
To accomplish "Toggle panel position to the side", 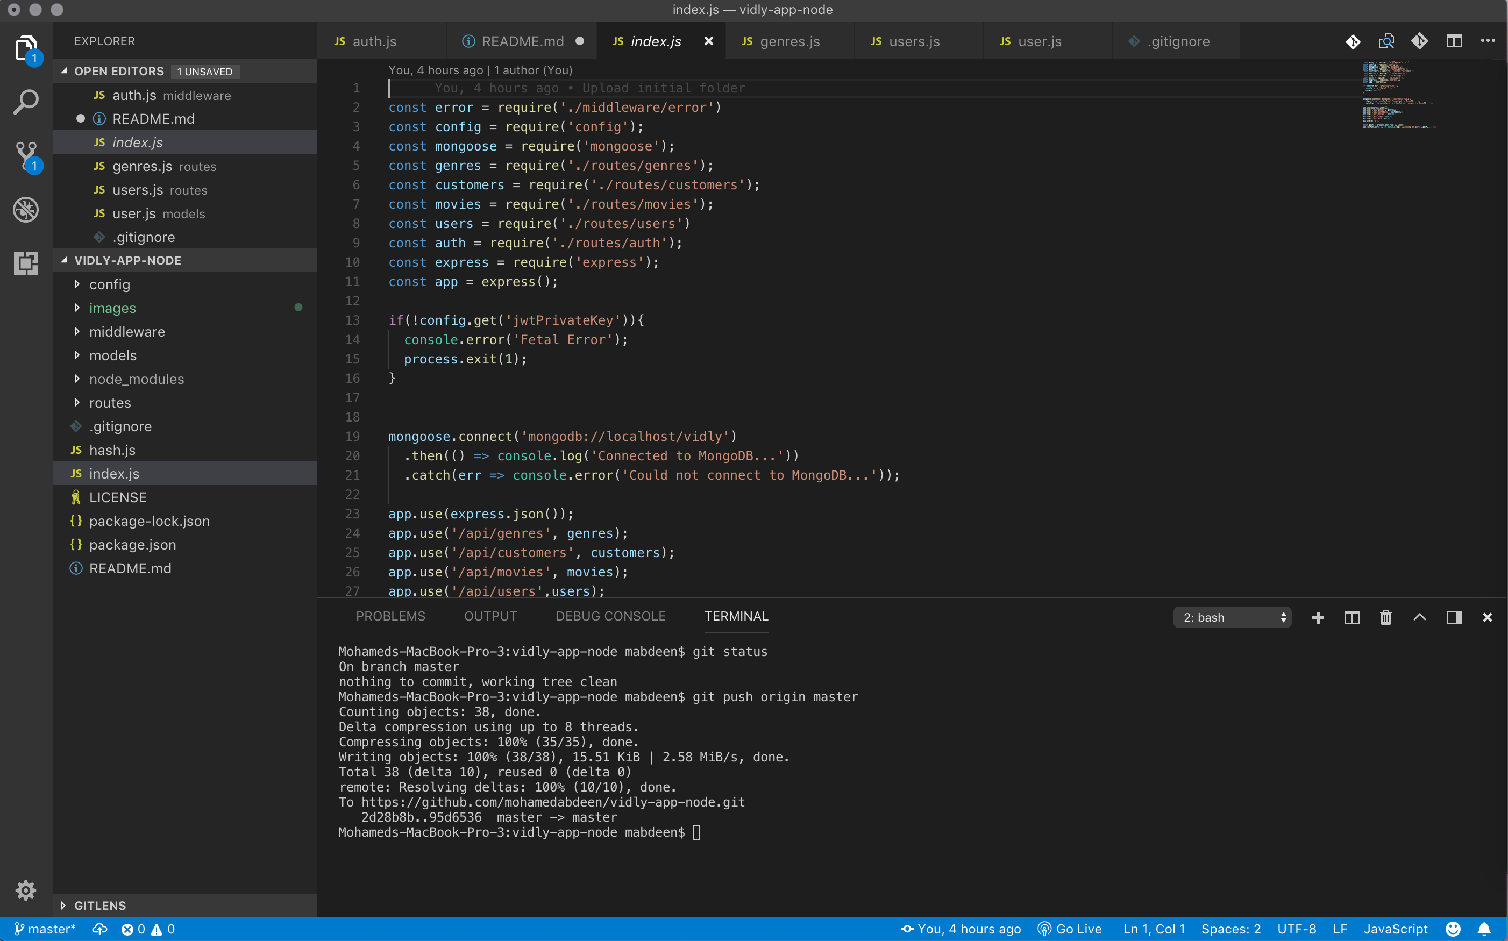I will click(x=1453, y=617).
